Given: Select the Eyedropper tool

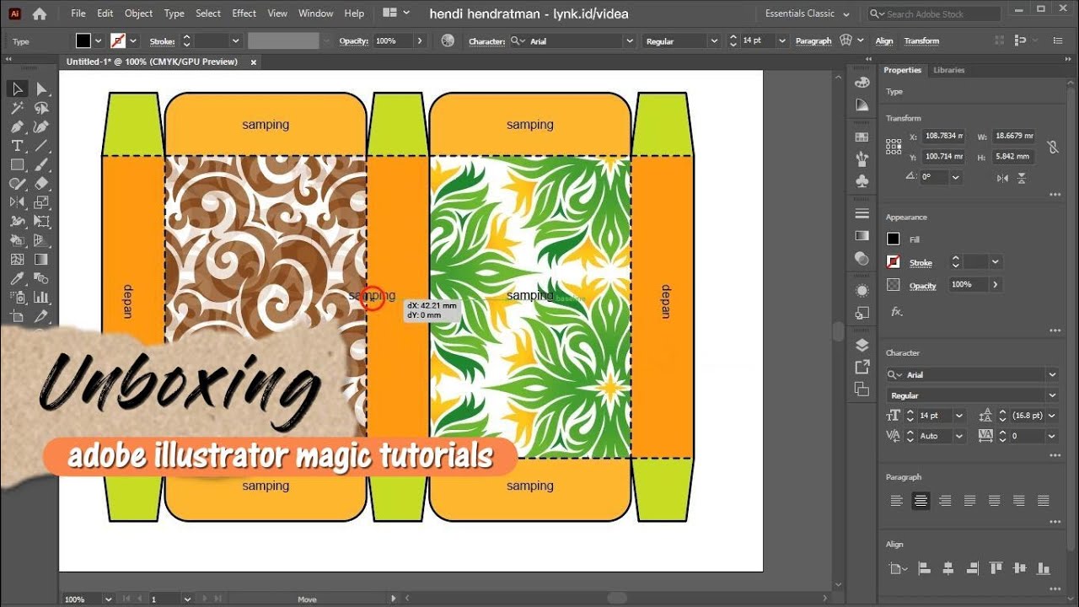Looking at the screenshot, I should [x=17, y=278].
